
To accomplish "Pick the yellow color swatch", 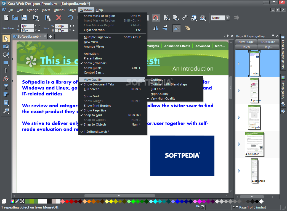I will [x=111, y=201].
